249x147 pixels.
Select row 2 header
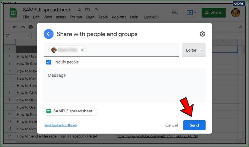click(x=10, y=56)
